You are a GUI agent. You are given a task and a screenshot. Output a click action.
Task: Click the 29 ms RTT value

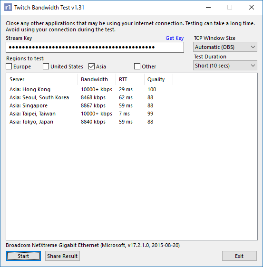126,89
